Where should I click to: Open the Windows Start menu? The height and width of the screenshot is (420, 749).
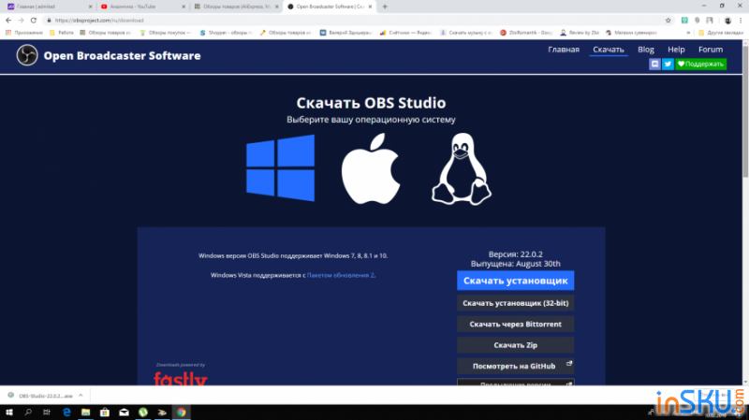click(x=9, y=412)
